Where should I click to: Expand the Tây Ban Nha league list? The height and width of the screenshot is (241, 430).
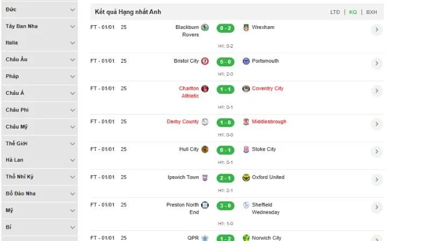73,26
